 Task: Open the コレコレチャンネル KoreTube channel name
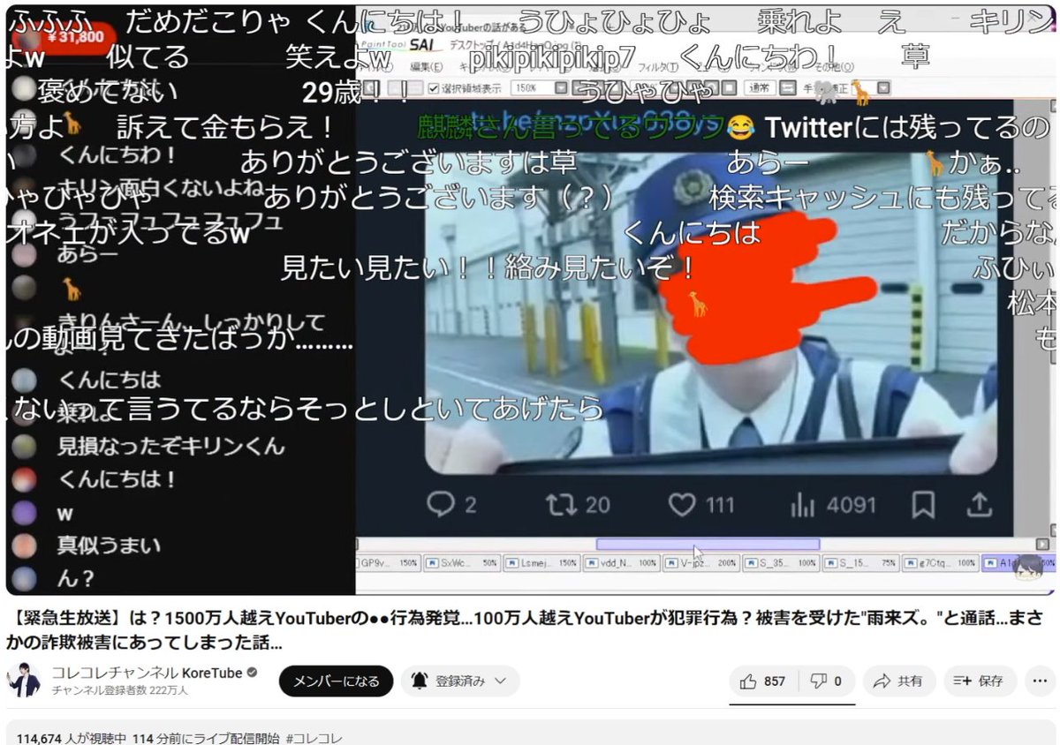point(147,673)
